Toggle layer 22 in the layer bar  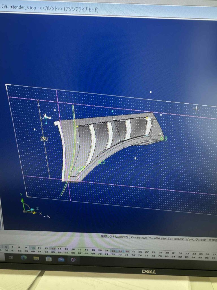(113, 251)
